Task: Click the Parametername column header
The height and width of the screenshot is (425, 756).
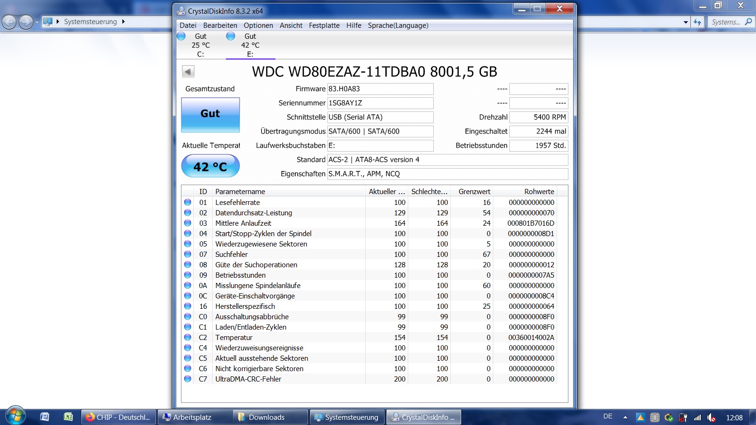Action: pos(289,192)
